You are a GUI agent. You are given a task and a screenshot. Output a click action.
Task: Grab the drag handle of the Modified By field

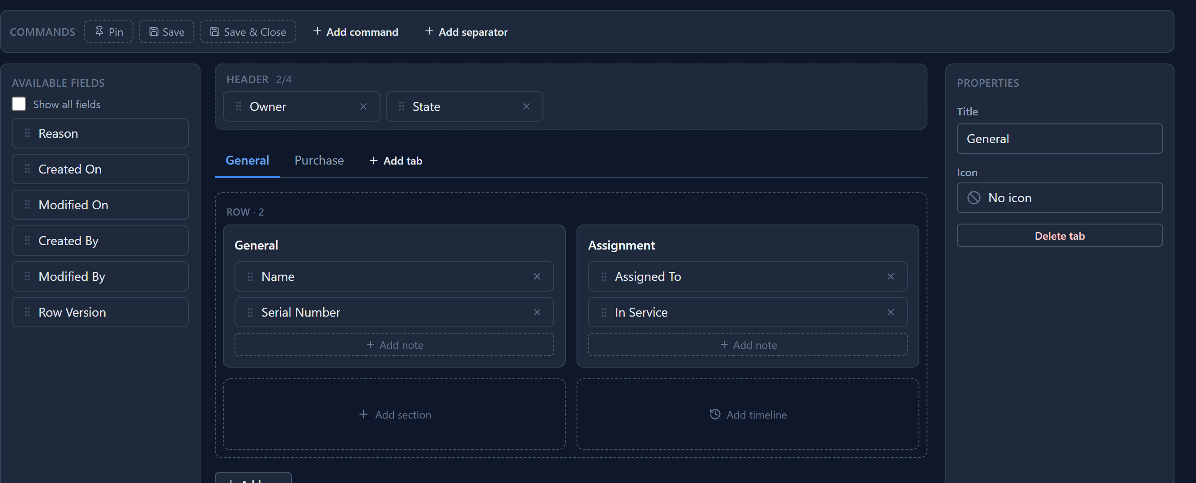pos(27,276)
